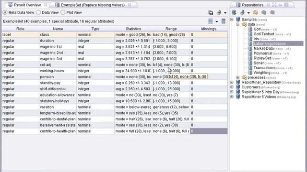307x172 pixels.
Task: Click the add repository icon
Action: 234,12
